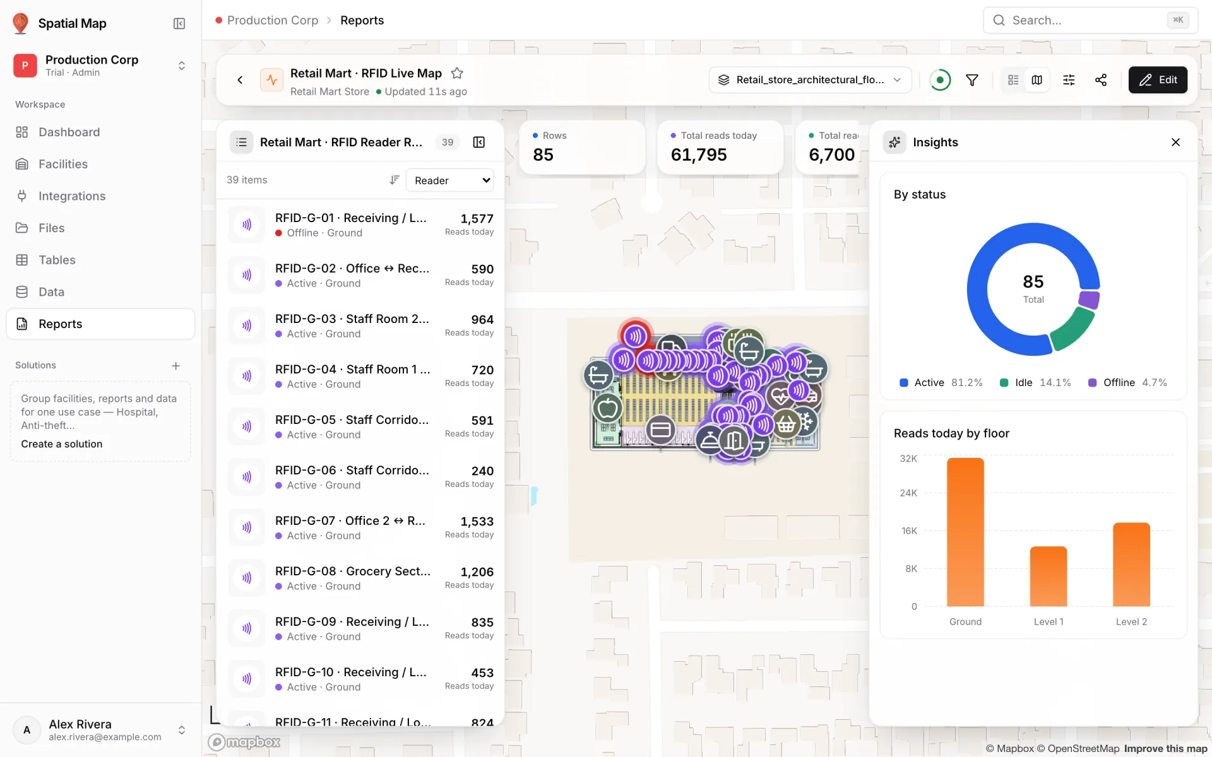Click the Insights sparkle icon

(x=894, y=143)
